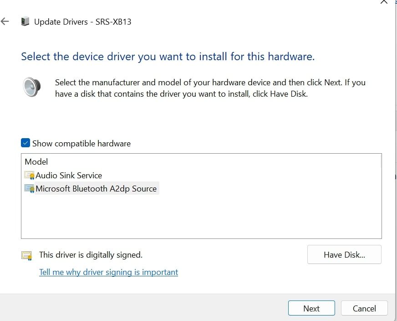
Task: Open the Have Disk dialog
Action: [x=344, y=254]
